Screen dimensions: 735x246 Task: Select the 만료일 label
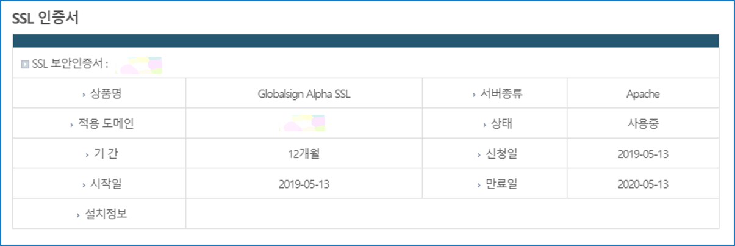pos(500,184)
